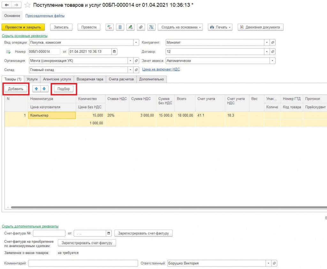327x269 pixels.
Task: Open the Ответственный card icon
Action: 274,263
